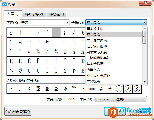Viewport: 154px width, 120px height.
Task: Select the Ø symbol cell
Action: (x=20, y=71)
